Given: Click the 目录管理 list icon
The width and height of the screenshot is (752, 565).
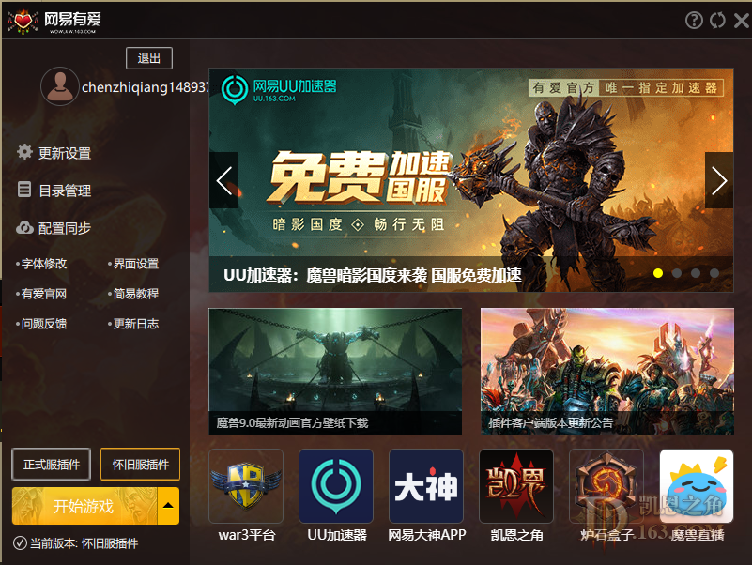Looking at the screenshot, I should 24,190.
